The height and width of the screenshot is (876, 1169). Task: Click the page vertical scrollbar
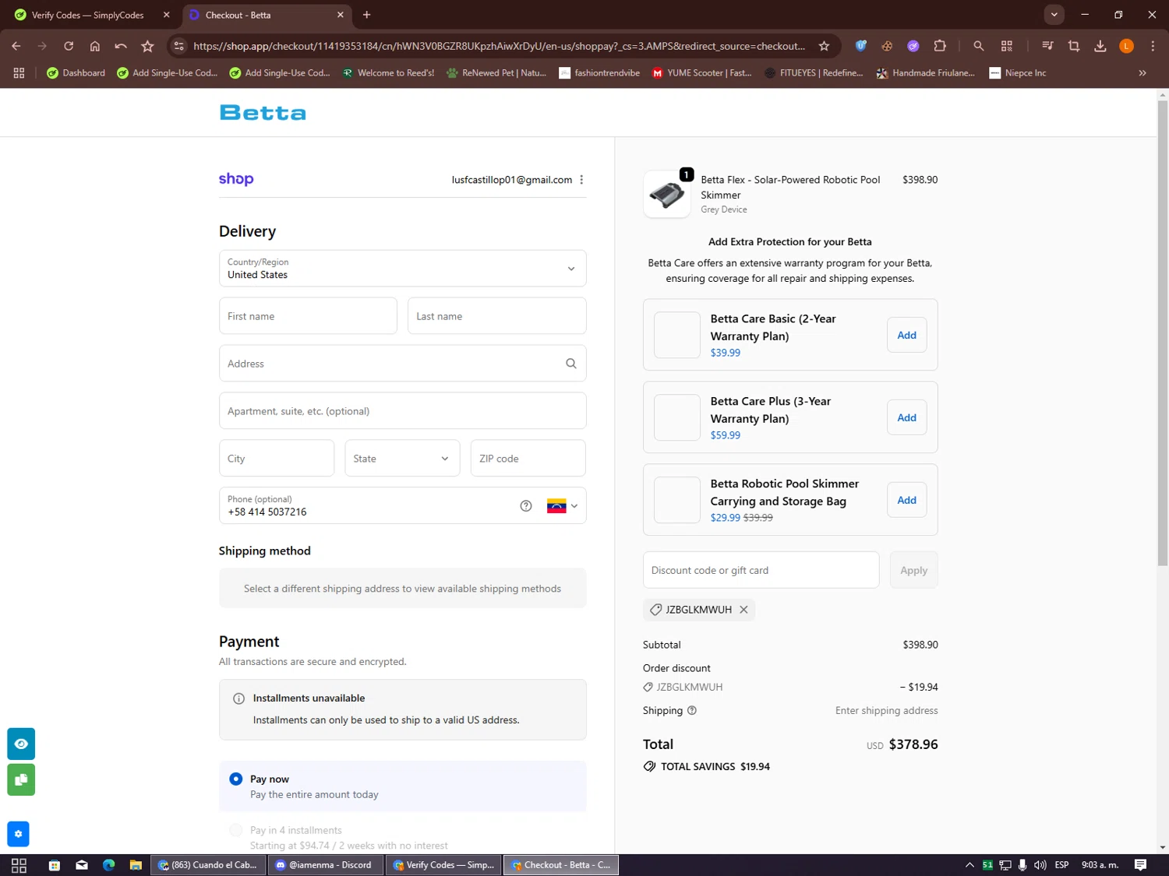[1162, 333]
